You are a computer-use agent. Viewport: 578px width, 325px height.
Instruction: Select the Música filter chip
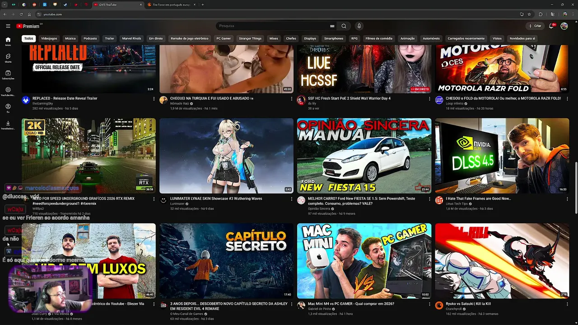tap(70, 38)
